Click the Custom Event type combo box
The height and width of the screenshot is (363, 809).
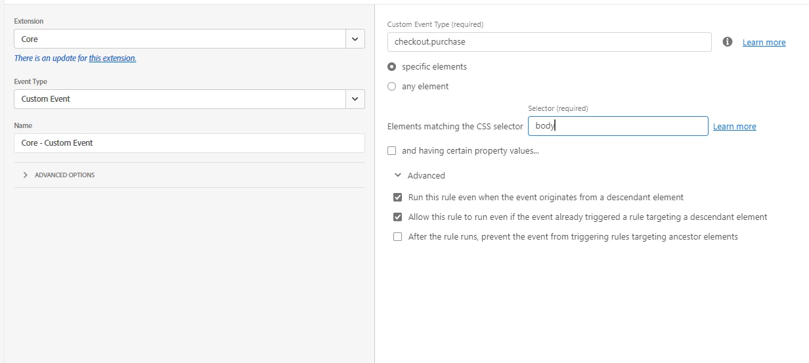pyautogui.click(x=179, y=99)
